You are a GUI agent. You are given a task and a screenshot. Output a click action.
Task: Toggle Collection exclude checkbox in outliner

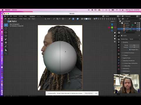(x=135, y=23)
